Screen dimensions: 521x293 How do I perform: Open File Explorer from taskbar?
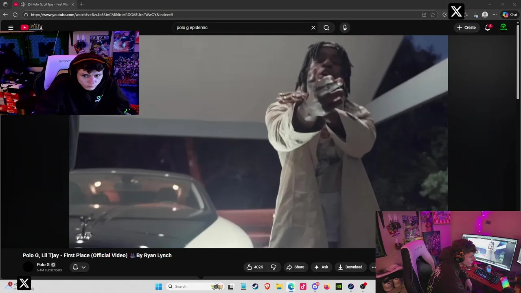click(279, 286)
